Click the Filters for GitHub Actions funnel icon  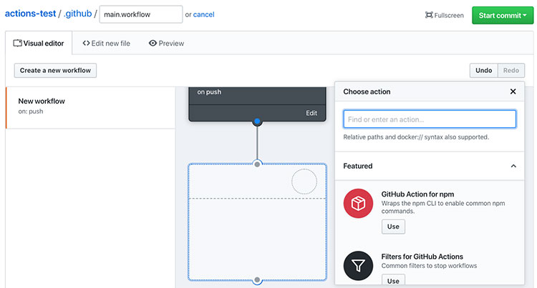tap(358, 266)
